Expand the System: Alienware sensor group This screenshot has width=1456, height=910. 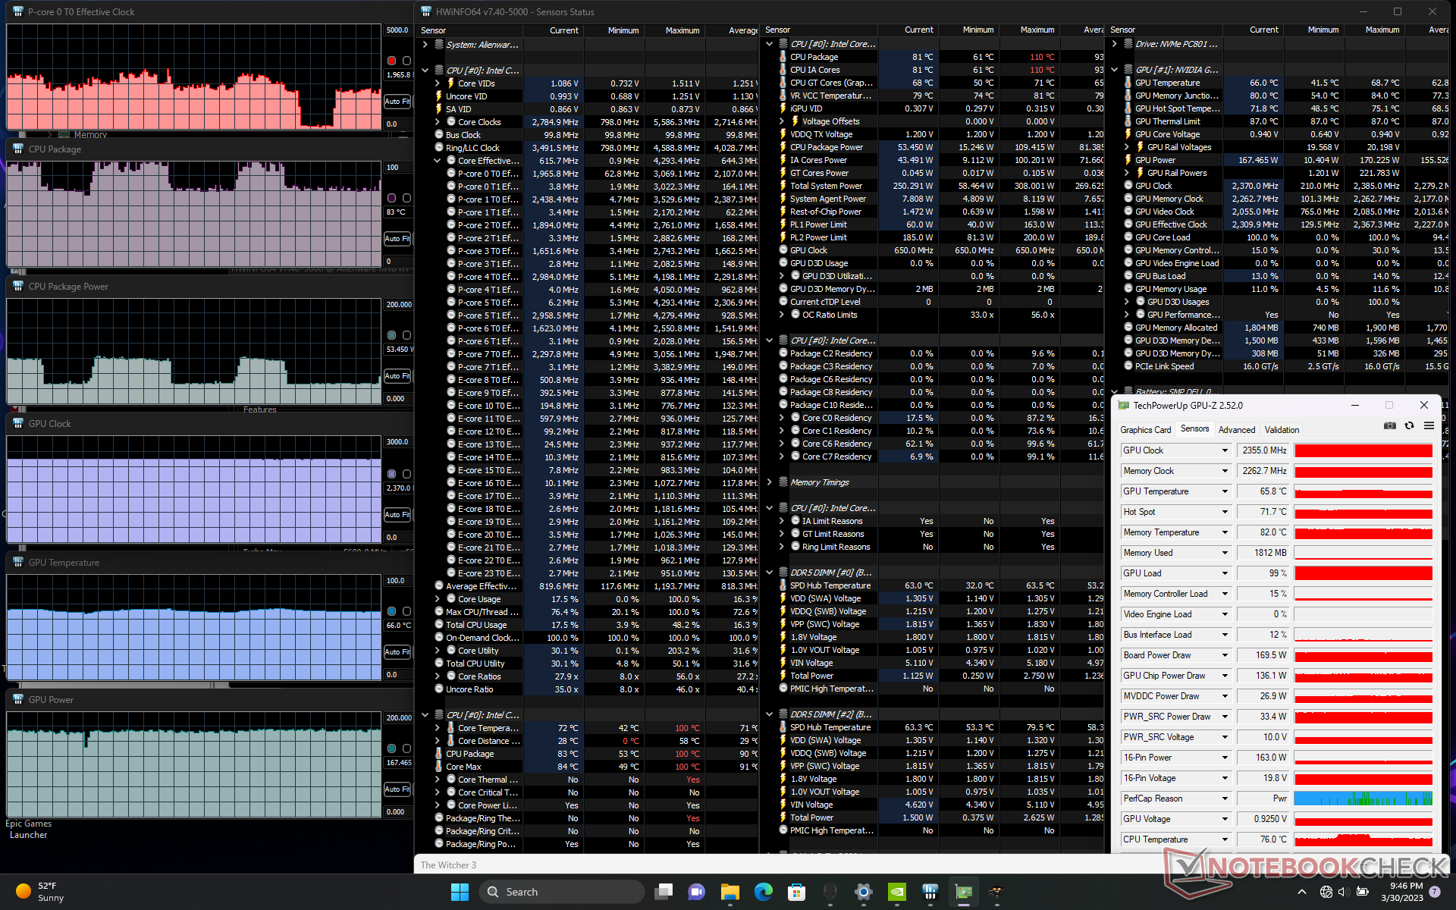pyautogui.click(x=425, y=45)
